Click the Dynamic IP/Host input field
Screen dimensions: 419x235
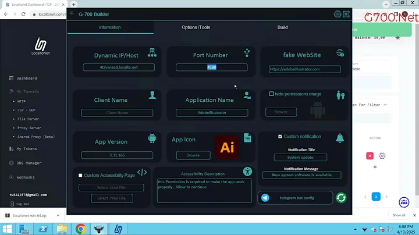[x=119, y=67]
